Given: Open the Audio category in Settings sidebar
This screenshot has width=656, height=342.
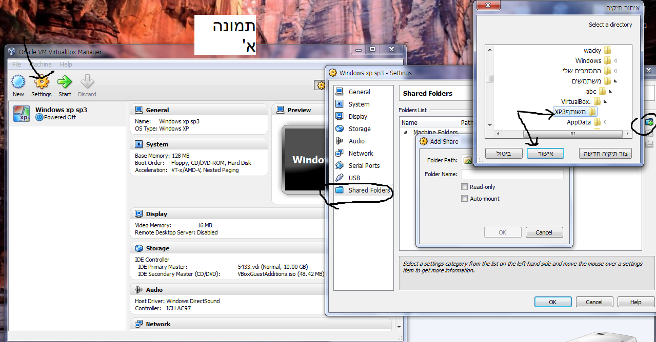Looking at the screenshot, I should tap(356, 141).
